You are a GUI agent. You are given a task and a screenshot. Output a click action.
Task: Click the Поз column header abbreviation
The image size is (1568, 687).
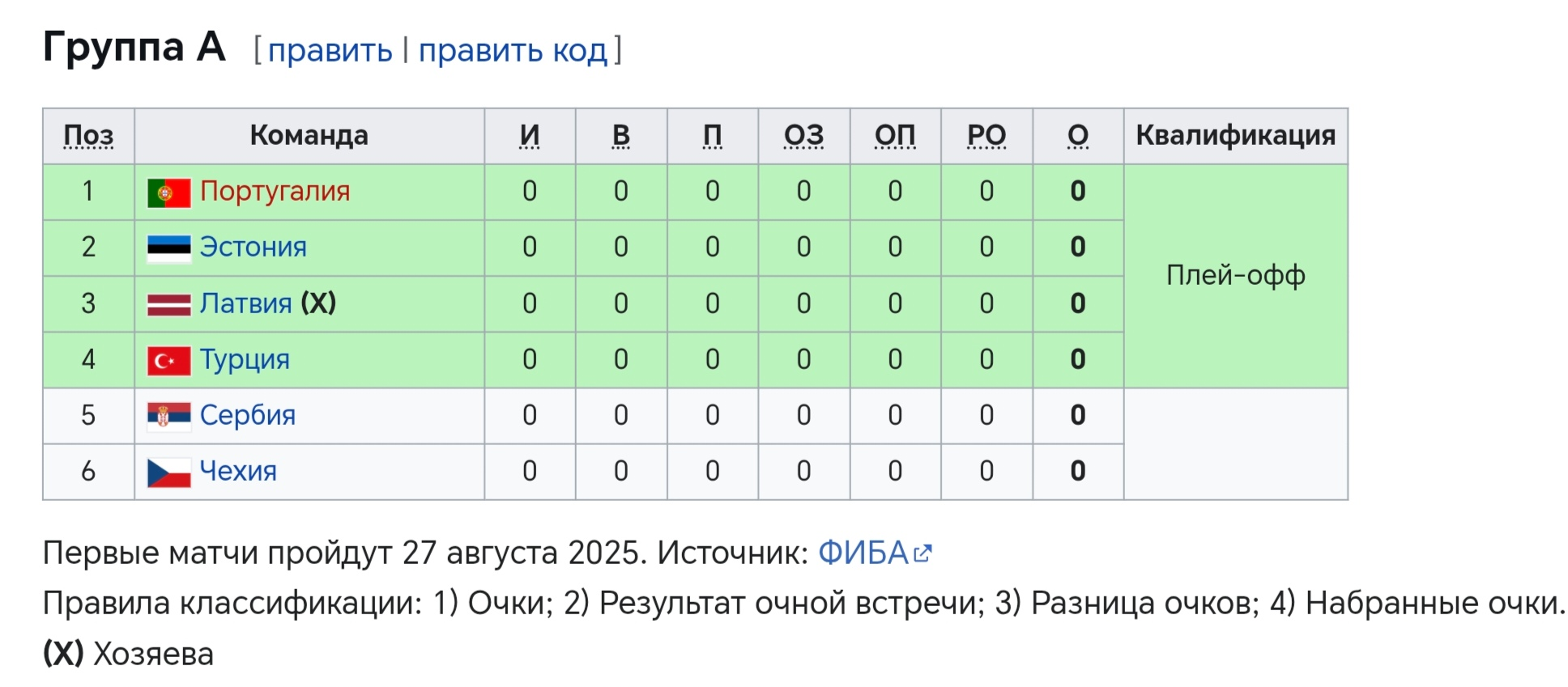tap(88, 135)
